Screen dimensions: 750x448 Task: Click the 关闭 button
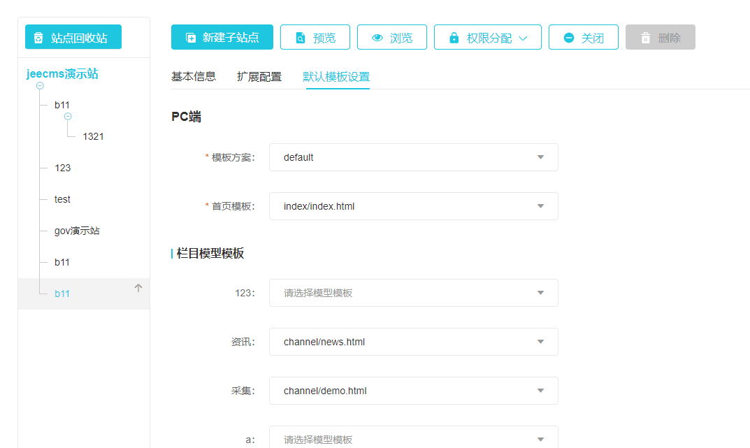coord(584,37)
